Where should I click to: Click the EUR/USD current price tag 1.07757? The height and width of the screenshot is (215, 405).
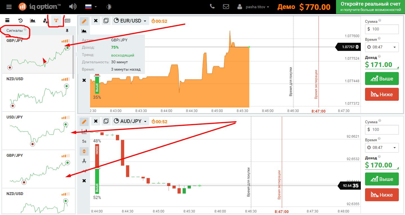coord(348,47)
